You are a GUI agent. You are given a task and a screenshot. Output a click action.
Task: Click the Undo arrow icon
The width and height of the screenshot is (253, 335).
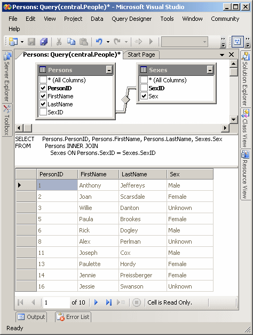[99, 42]
